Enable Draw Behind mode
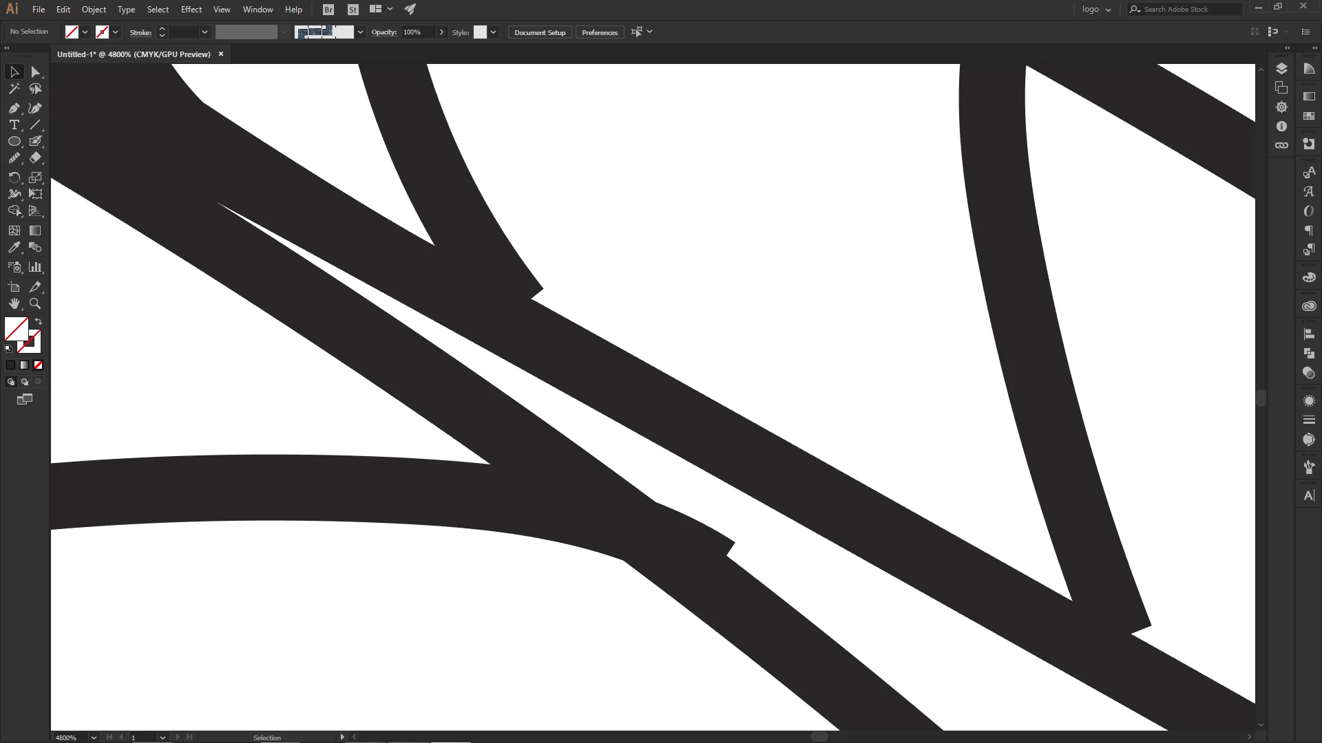1322x743 pixels. (x=25, y=382)
